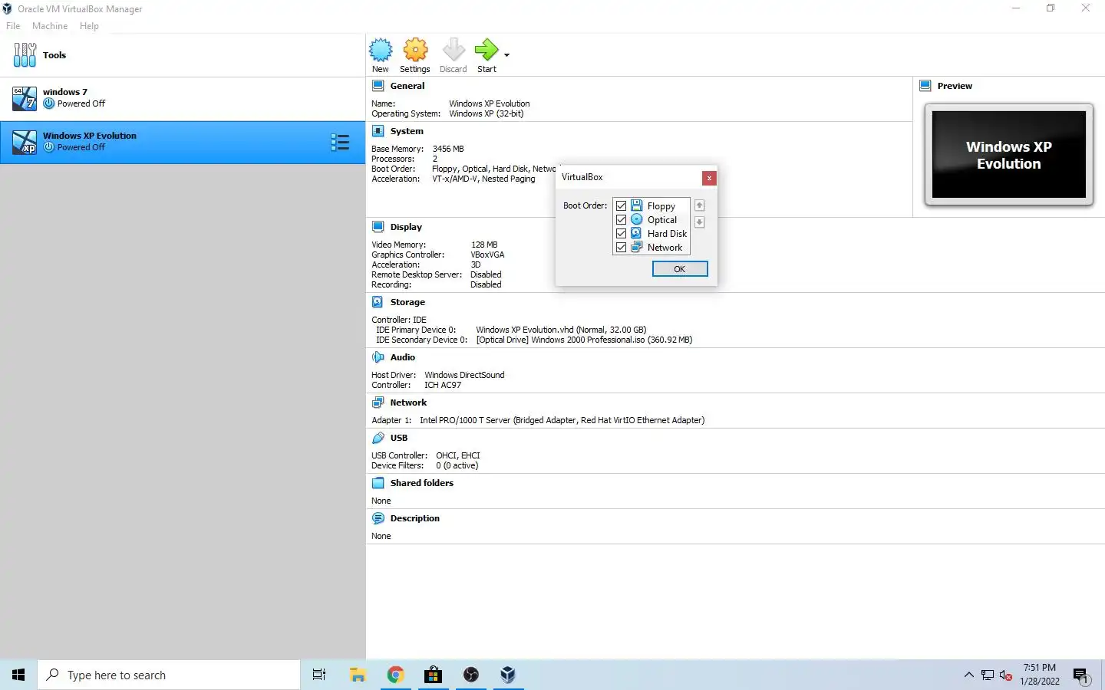Click the Preview panel icon
The height and width of the screenshot is (690, 1105).
(x=925, y=86)
